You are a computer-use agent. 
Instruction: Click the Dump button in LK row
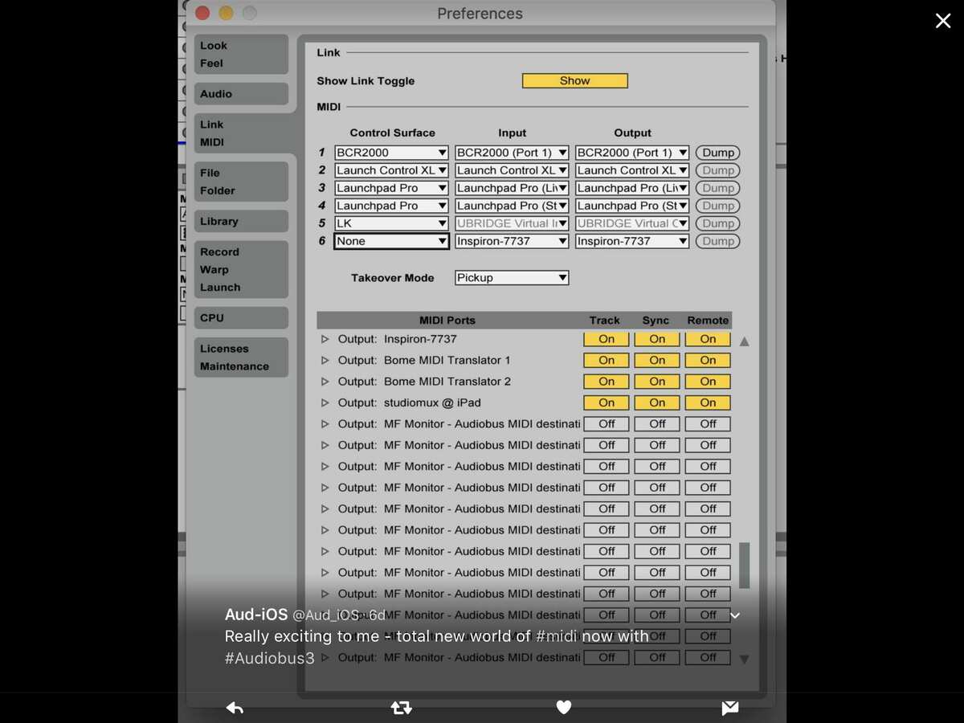[x=717, y=223]
